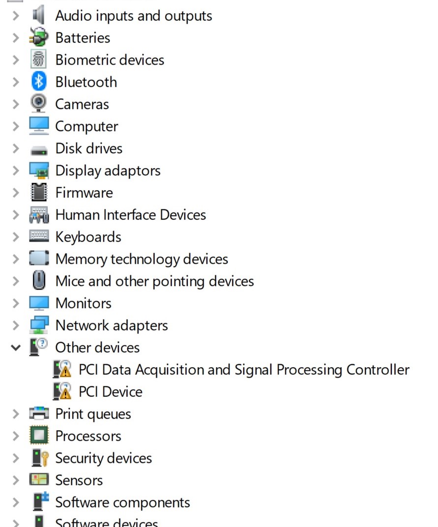Select the Memory technology devices label
The width and height of the screenshot is (438, 527).
[142, 259]
